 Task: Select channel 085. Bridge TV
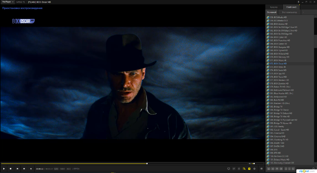pos(290,107)
